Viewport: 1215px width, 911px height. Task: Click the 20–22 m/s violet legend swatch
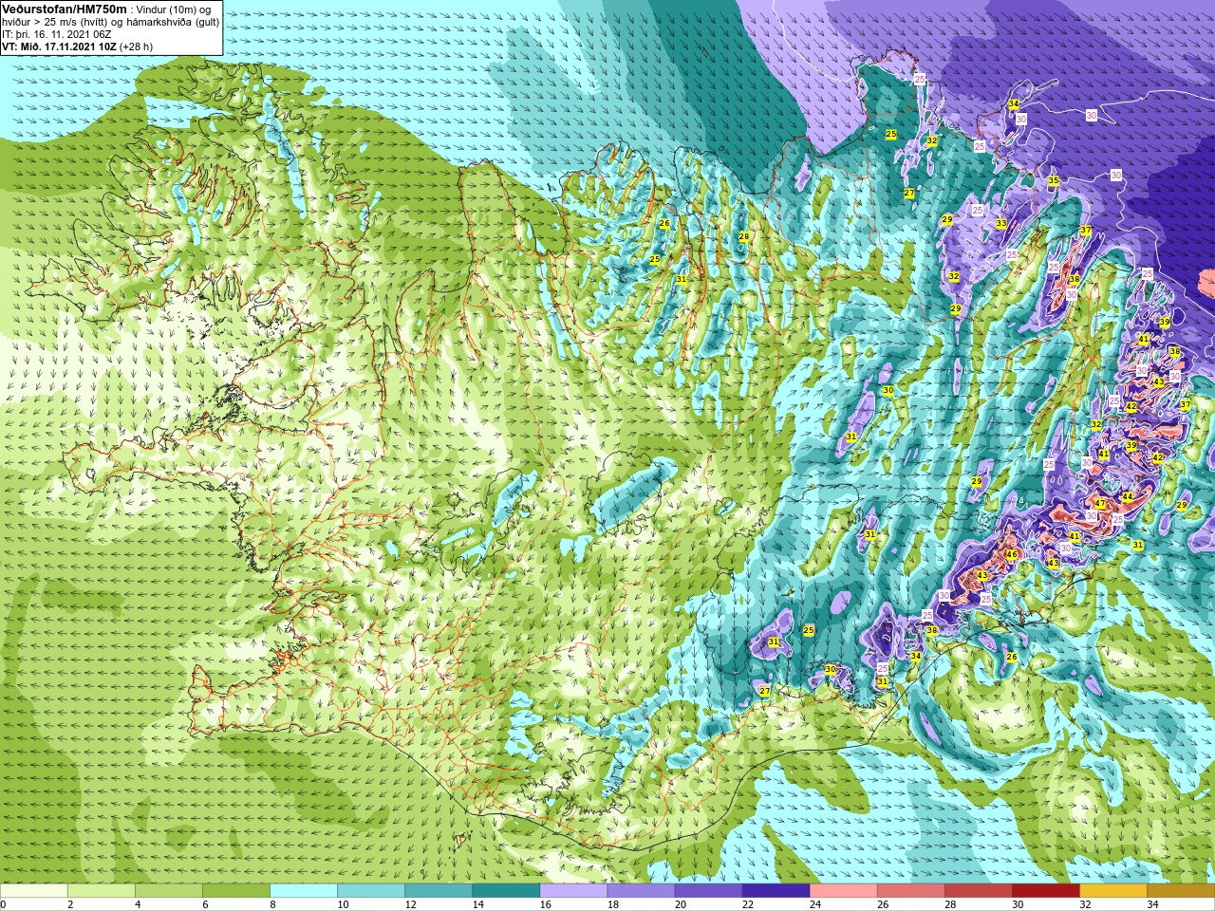pos(708,891)
